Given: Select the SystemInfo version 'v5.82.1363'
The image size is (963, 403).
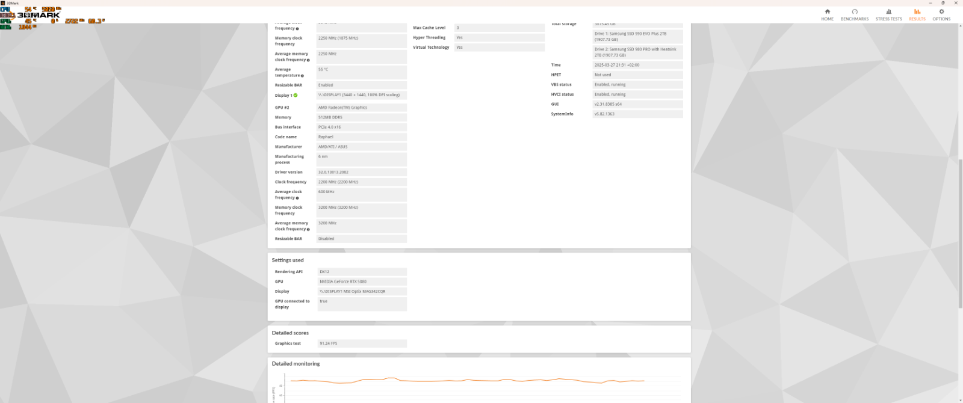Looking at the screenshot, I should [x=637, y=114].
